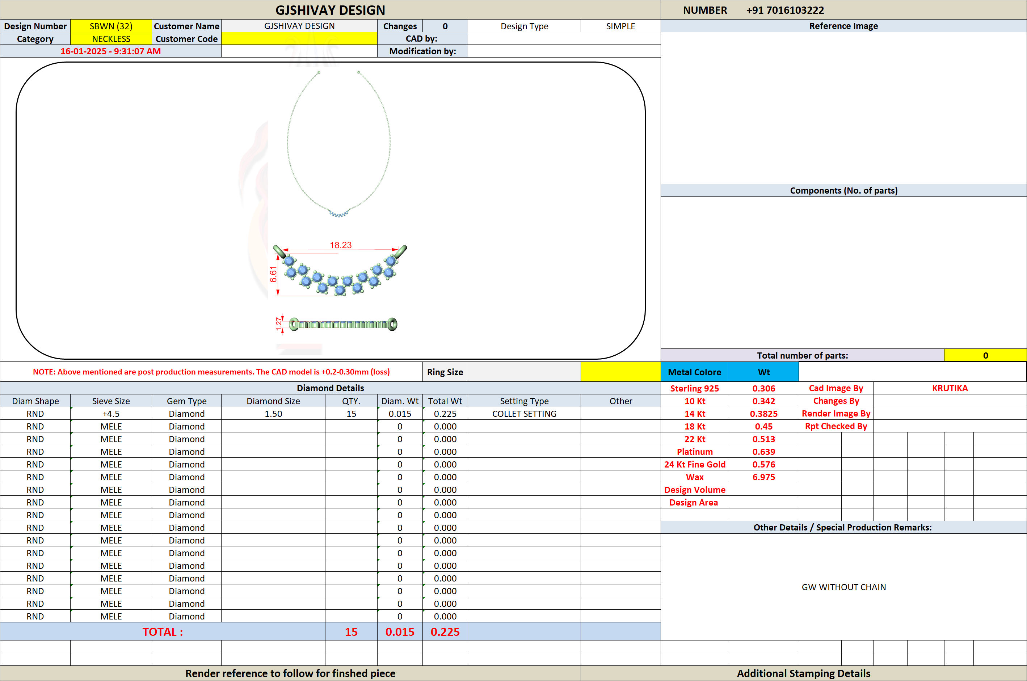Image resolution: width=1027 pixels, height=681 pixels.
Task: Click the Sieve Size column header
Action: pyautogui.click(x=111, y=401)
